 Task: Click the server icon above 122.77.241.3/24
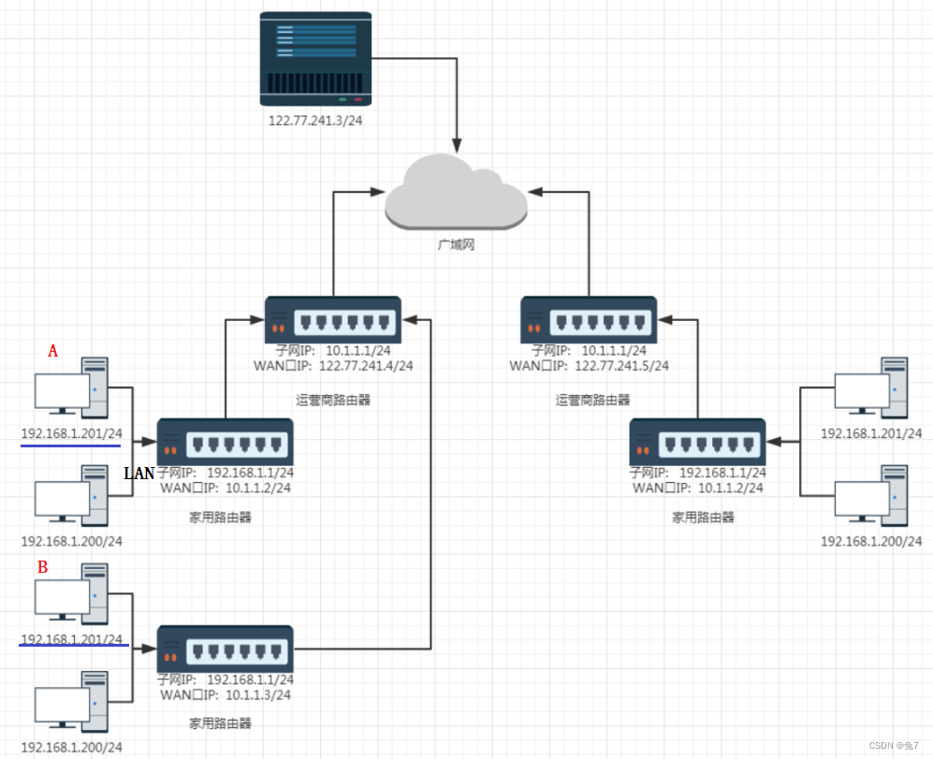(315, 58)
